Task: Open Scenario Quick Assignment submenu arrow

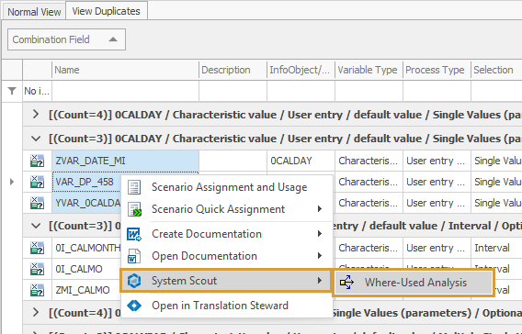Action: point(320,209)
